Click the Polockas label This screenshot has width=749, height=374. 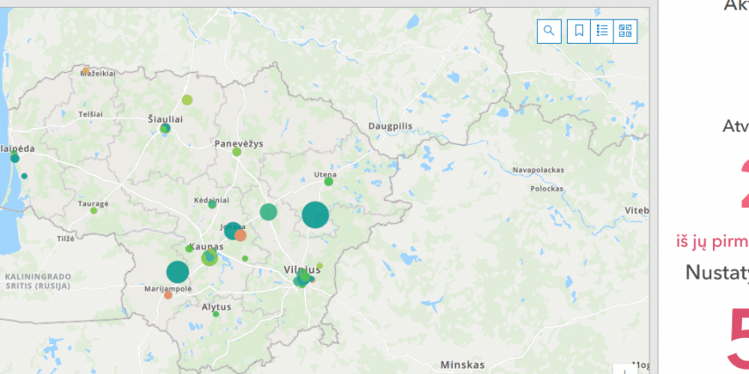coord(547,189)
